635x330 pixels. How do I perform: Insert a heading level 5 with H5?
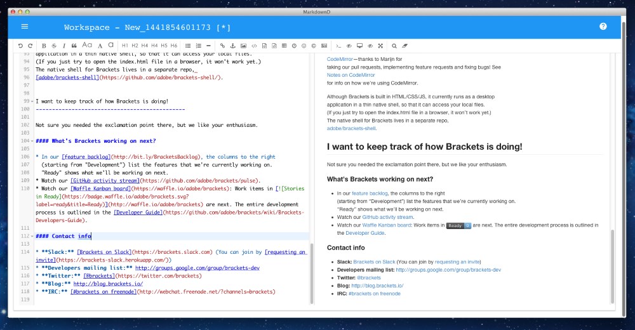164,46
